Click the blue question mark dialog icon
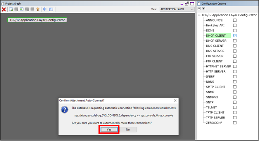 pos(65,110)
